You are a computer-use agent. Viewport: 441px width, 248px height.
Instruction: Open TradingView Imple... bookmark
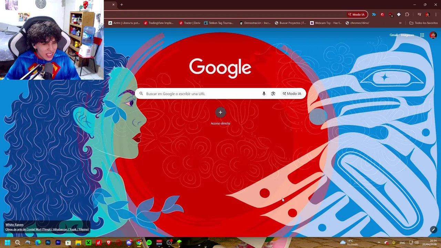pyautogui.click(x=158, y=23)
